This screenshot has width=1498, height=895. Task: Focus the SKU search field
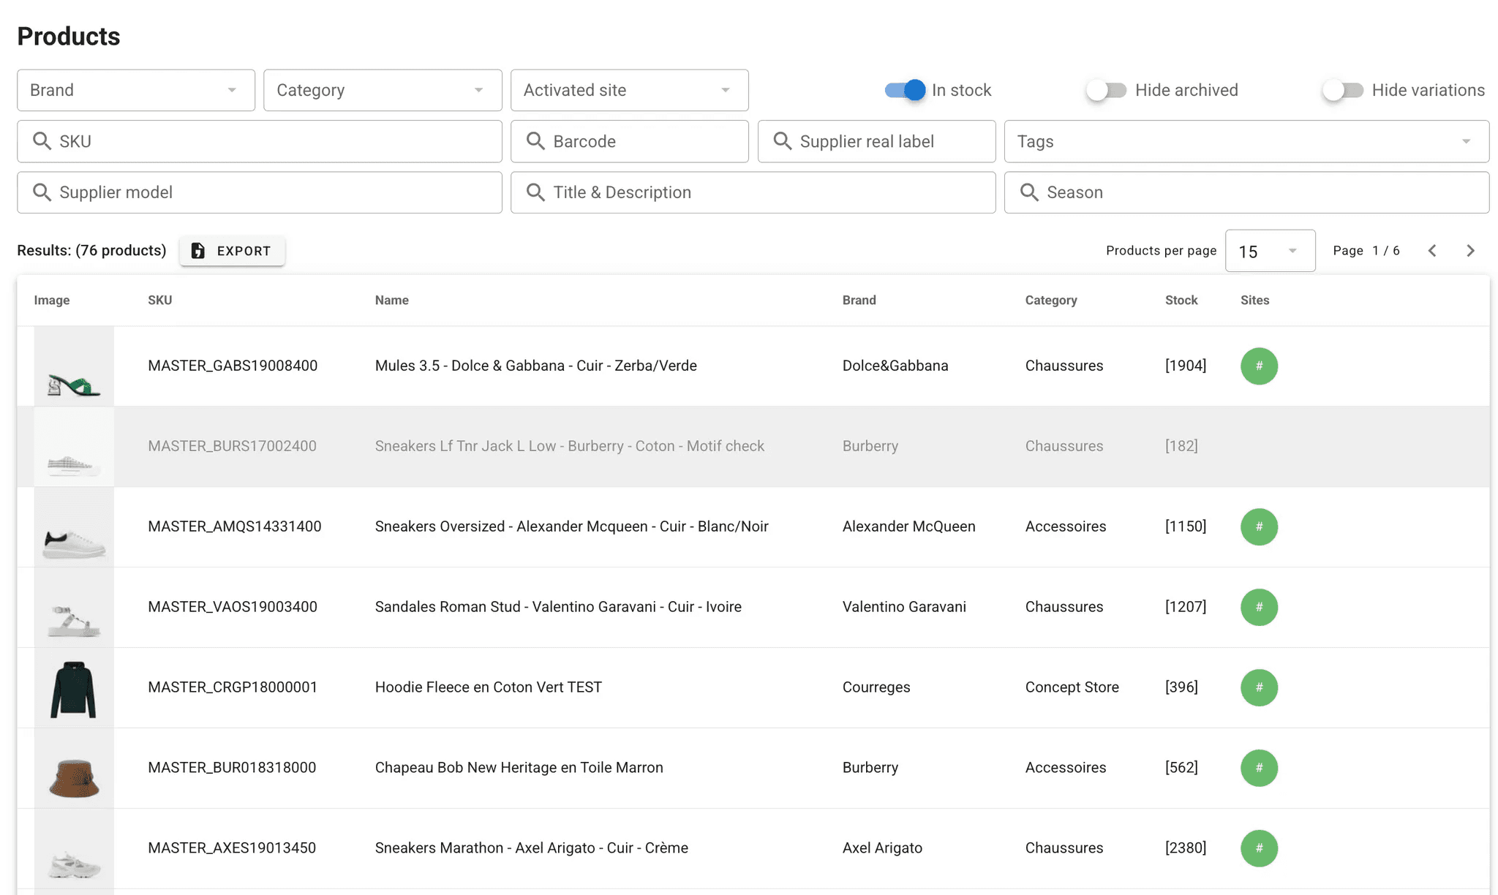(x=260, y=141)
